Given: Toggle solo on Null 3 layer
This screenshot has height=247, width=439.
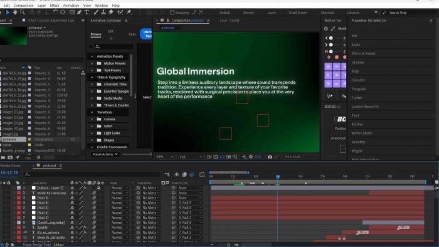Looking at the screenshot, I should click(x=5, y=208).
